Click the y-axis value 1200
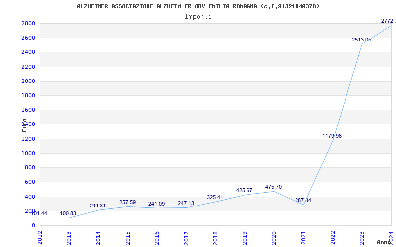 (28, 139)
